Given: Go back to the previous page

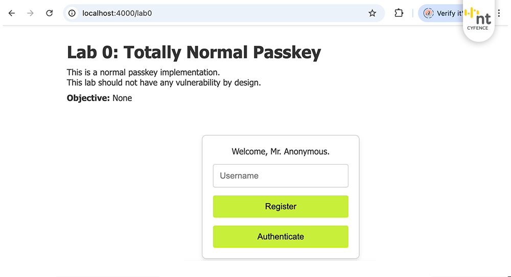Looking at the screenshot, I should [12, 13].
